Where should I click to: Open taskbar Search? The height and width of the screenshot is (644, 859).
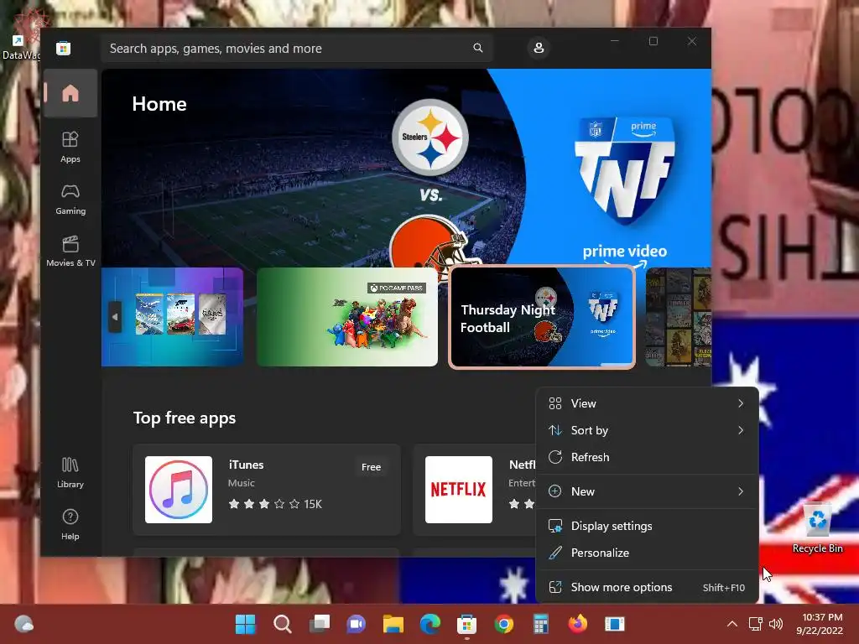coord(282,624)
